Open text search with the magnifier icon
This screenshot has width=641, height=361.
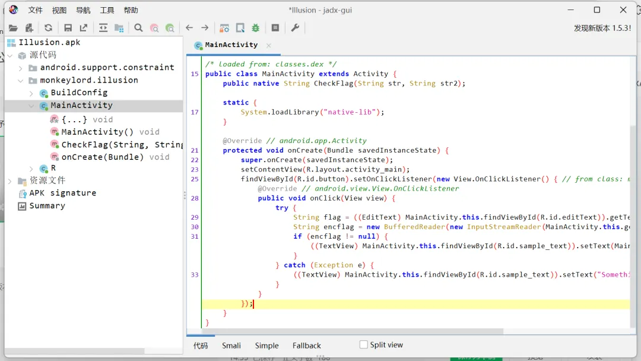click(138, 28)
